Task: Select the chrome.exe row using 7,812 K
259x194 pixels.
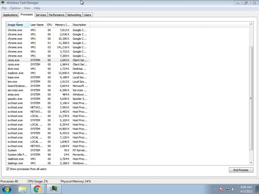Action: click(x=48, y=30)
